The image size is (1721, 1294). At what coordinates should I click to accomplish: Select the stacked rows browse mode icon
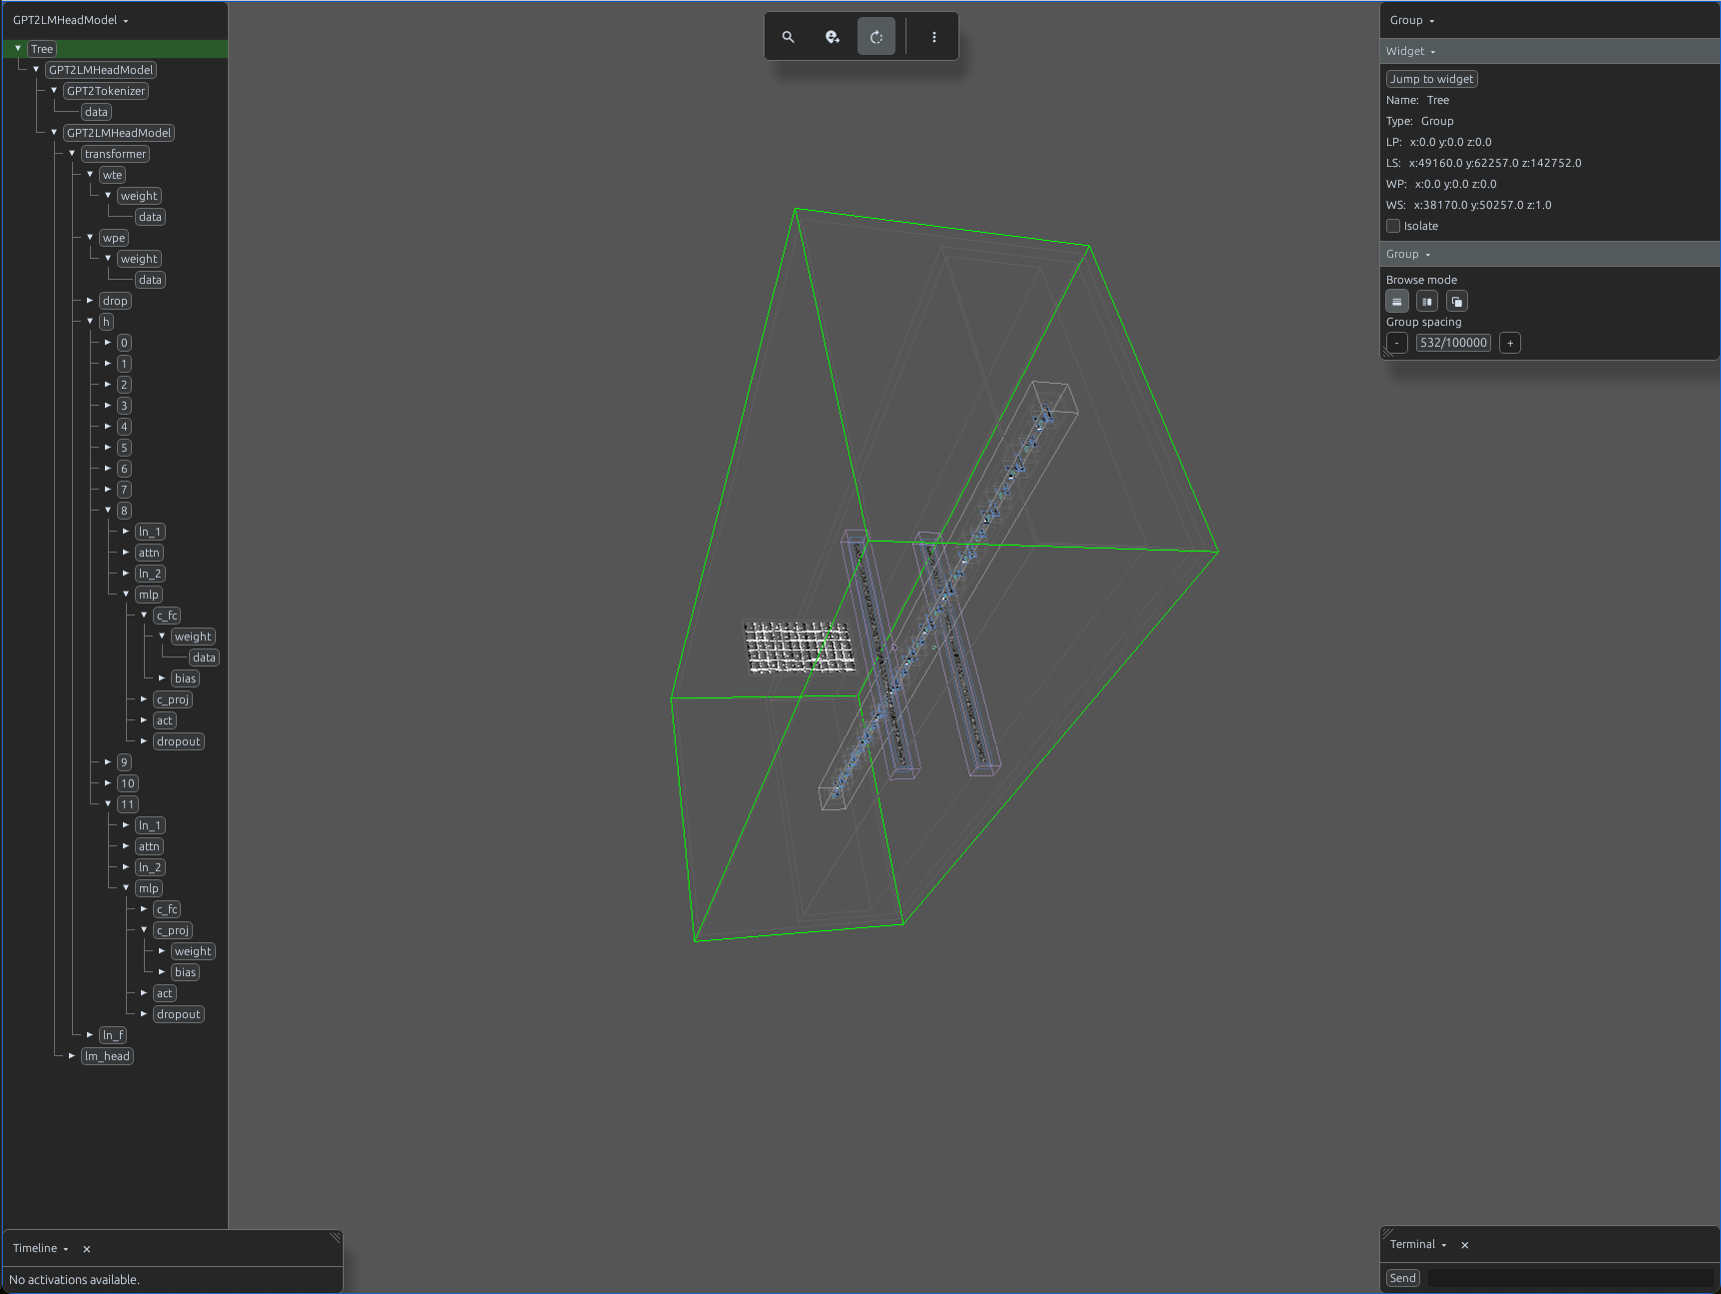pos(1397,302)
